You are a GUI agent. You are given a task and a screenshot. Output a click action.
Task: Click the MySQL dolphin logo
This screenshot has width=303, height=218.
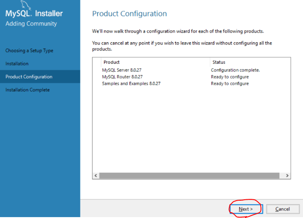(26, 5)
